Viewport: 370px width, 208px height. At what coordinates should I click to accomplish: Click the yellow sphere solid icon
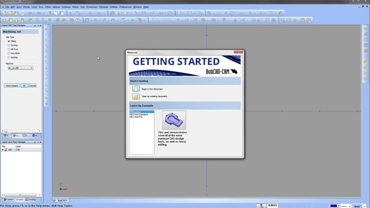(4, 21)
